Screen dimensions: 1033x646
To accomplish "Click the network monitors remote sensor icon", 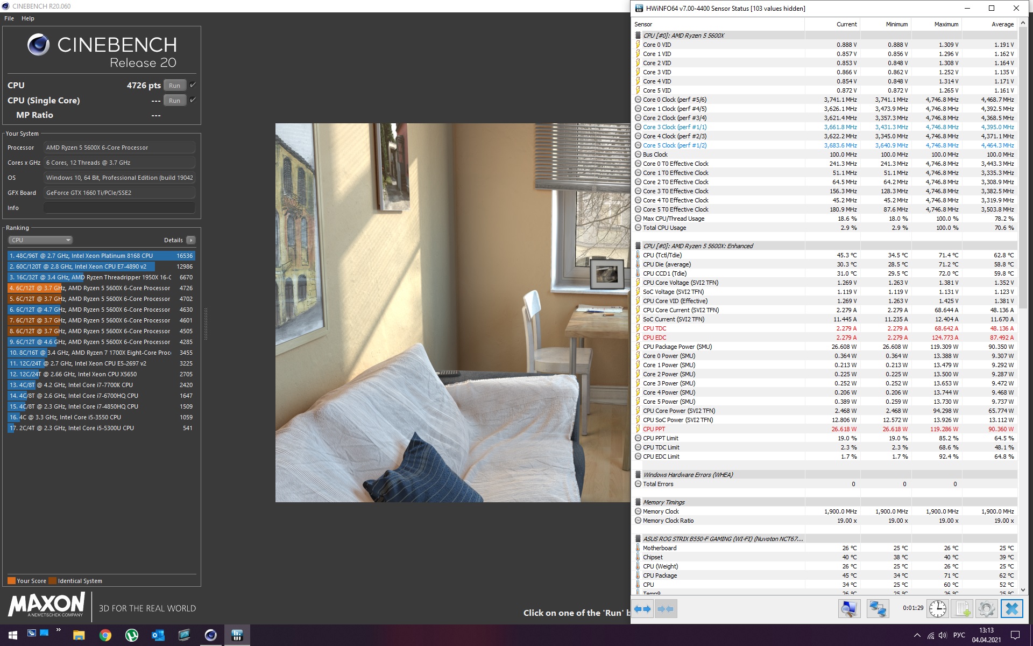I will pyautogui.click(x=878, y=609).
